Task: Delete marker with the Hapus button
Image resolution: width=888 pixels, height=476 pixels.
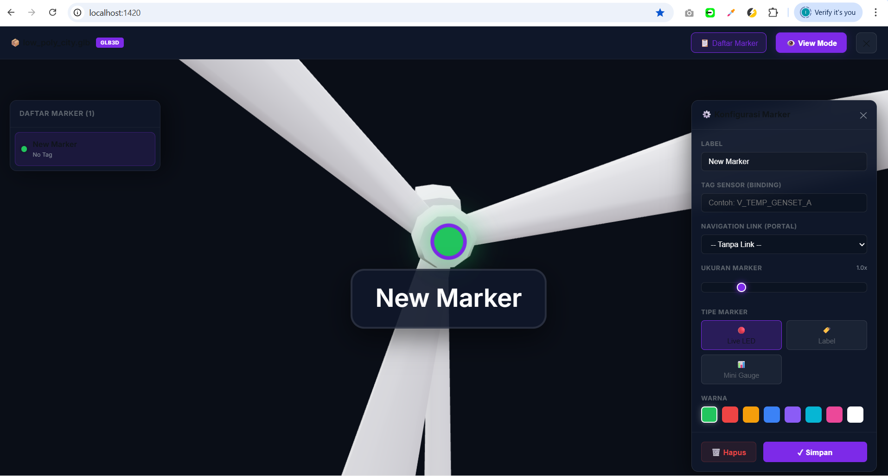Action: (x=728, y=452)
